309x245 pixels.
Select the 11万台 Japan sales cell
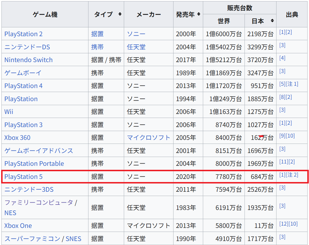(x=260, y=226)
